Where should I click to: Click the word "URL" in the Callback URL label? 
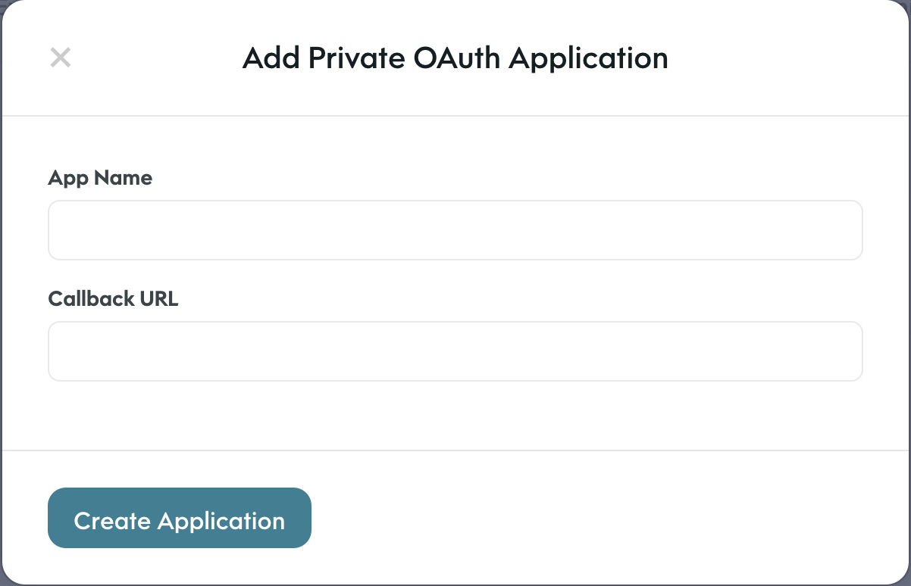click(159, 298)
